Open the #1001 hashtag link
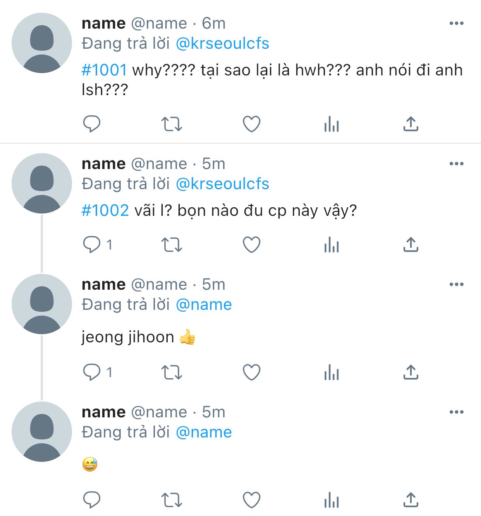The image size is (481, 516). tap(104, 70)
